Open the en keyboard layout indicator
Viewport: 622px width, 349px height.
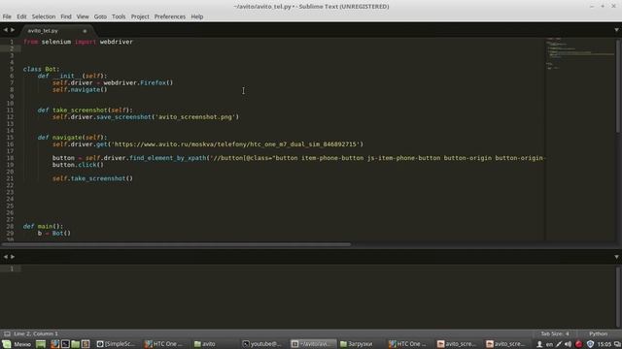tap(549, 344)
